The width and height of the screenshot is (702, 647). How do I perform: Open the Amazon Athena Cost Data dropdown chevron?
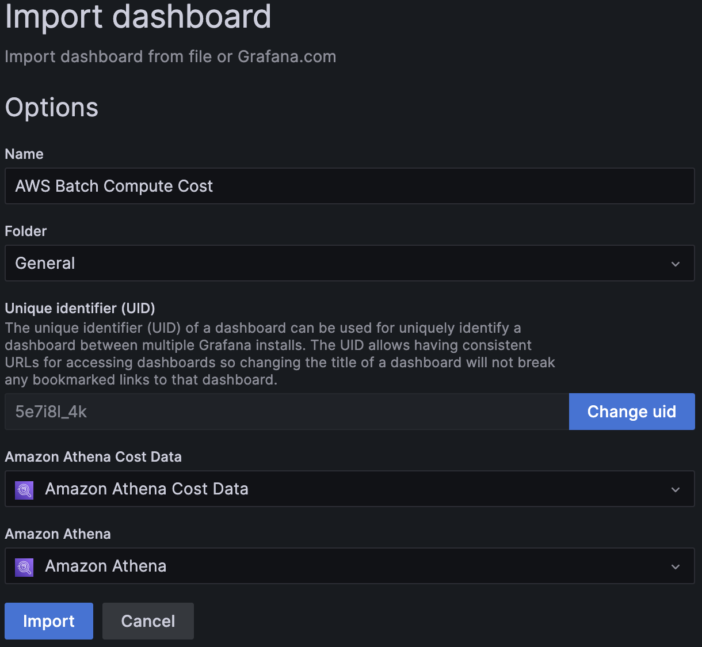(676, 490)
